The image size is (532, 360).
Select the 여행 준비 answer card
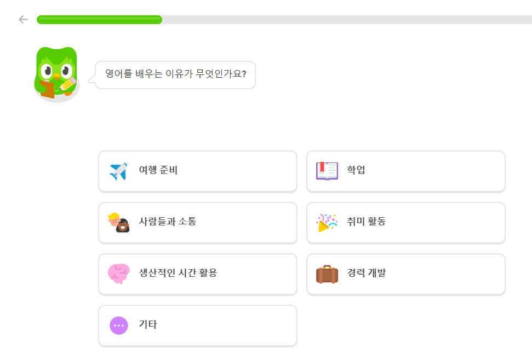pos(197,171)
